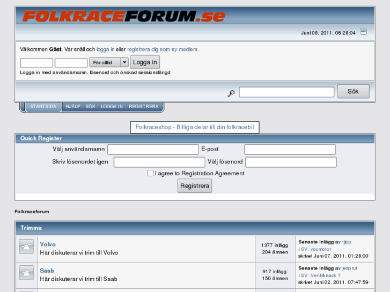Screen dimensions: 390x292
Task: Open the Saab board link
Action: point(47,271)
